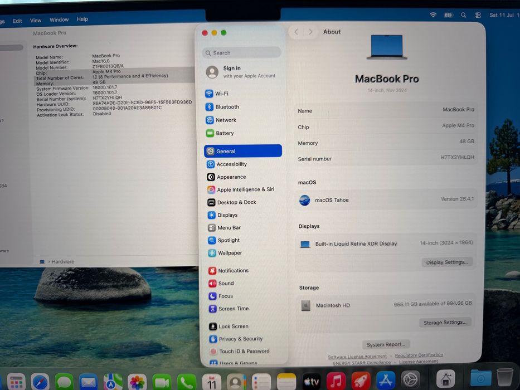
Task: Open FaceTime from the Dock
Action: (162, 382)
